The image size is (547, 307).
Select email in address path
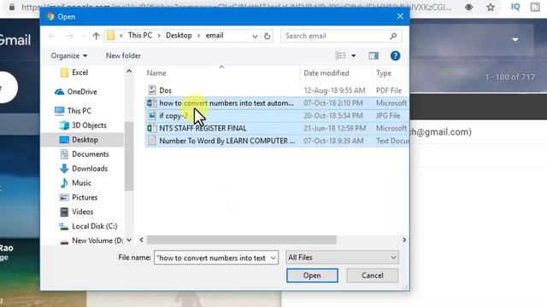tap(215, 36)
